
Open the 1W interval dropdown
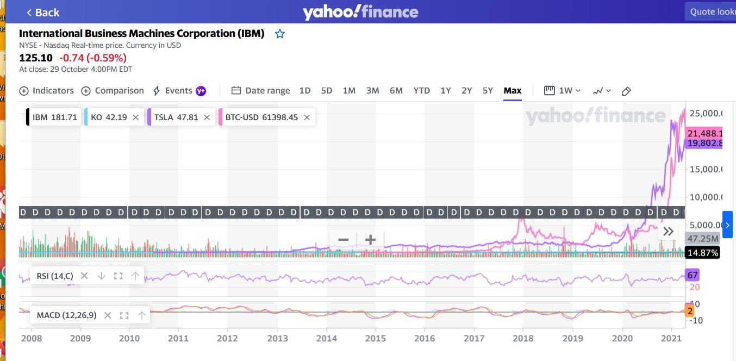pos(563,91)
